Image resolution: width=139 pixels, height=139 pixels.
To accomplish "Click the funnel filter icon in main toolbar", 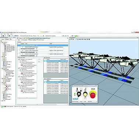I will click(x=16, y=36).
